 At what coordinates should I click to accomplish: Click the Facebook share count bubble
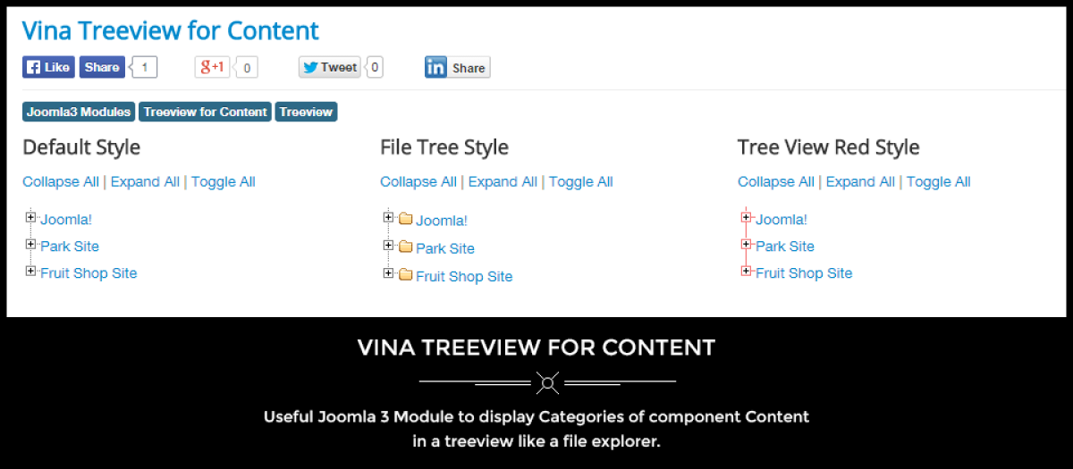[144, 67]
